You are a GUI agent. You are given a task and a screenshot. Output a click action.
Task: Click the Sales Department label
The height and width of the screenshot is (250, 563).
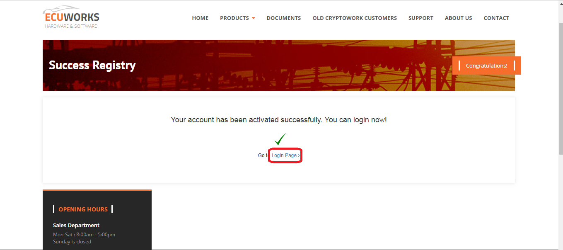(x=76, y=226)
